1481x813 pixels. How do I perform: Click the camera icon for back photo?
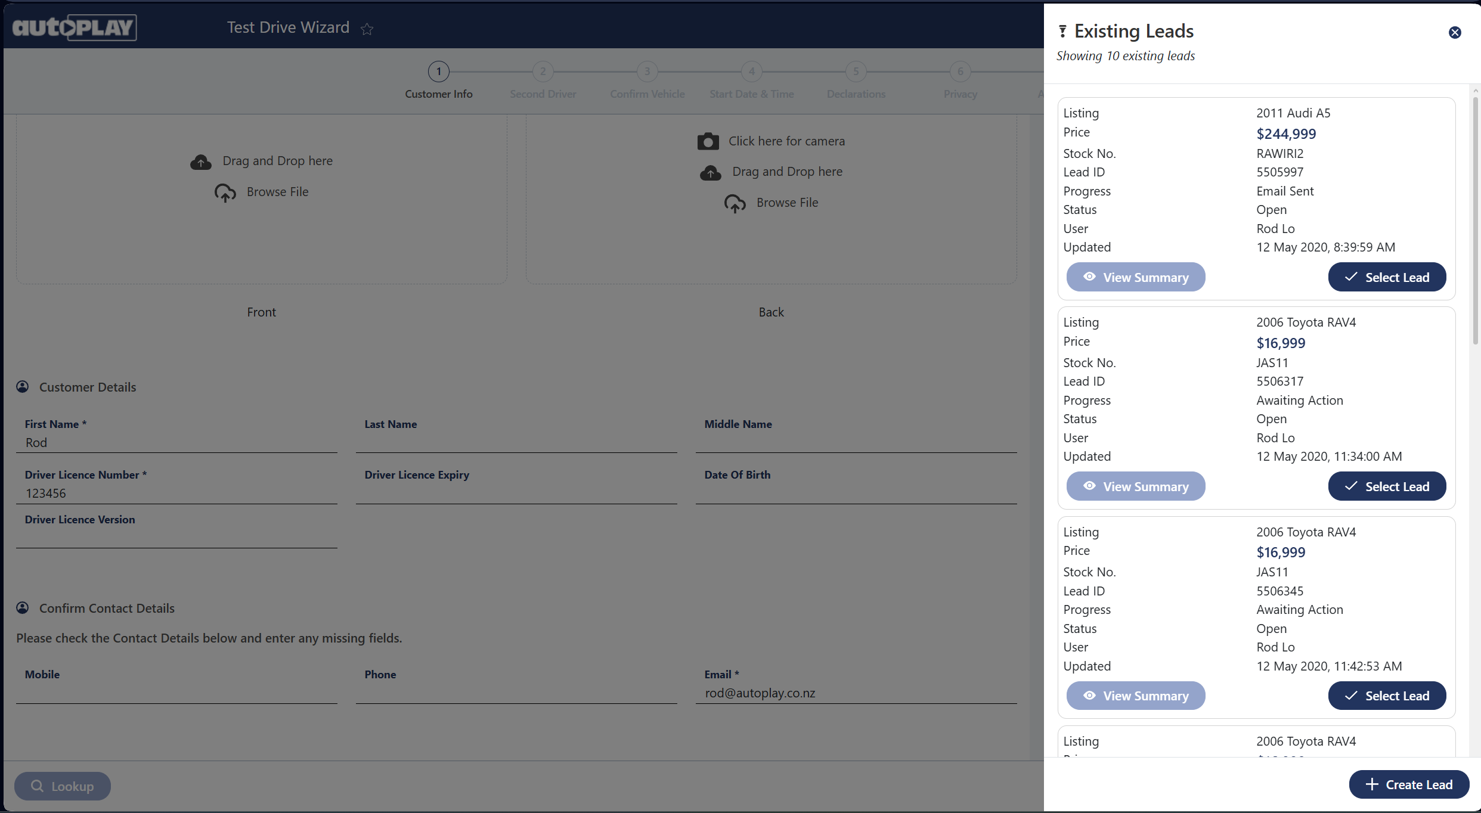[708, 141]
